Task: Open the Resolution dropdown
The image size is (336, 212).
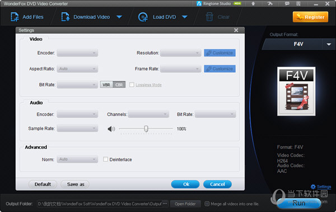Action: (181, 53)
